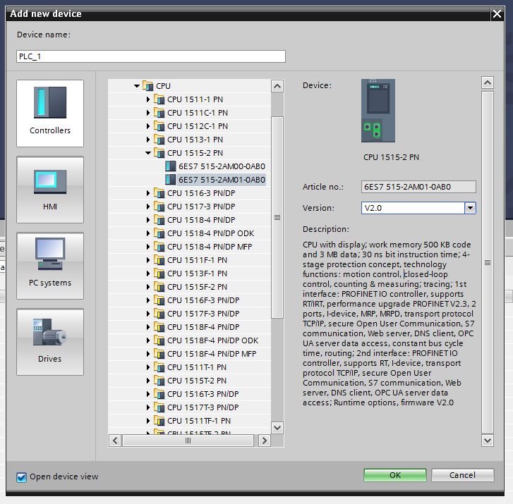Click the folder icon of CPU 1515F-2 PN
Viewport: 513px width, 504px height.
[x=159, y=287]
